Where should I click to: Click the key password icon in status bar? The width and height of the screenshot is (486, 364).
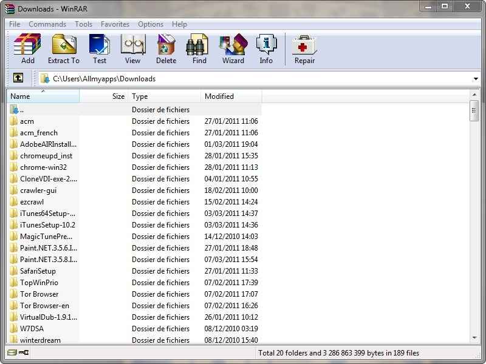(x=24, y=352)
